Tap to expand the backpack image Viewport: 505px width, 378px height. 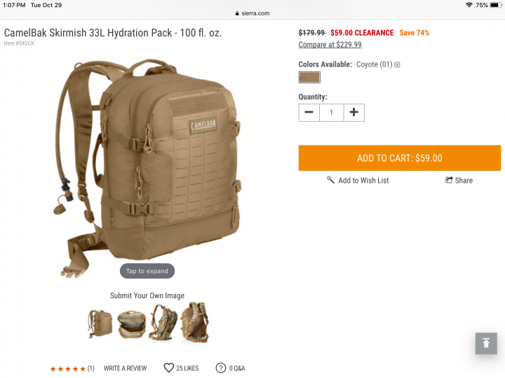147,271
